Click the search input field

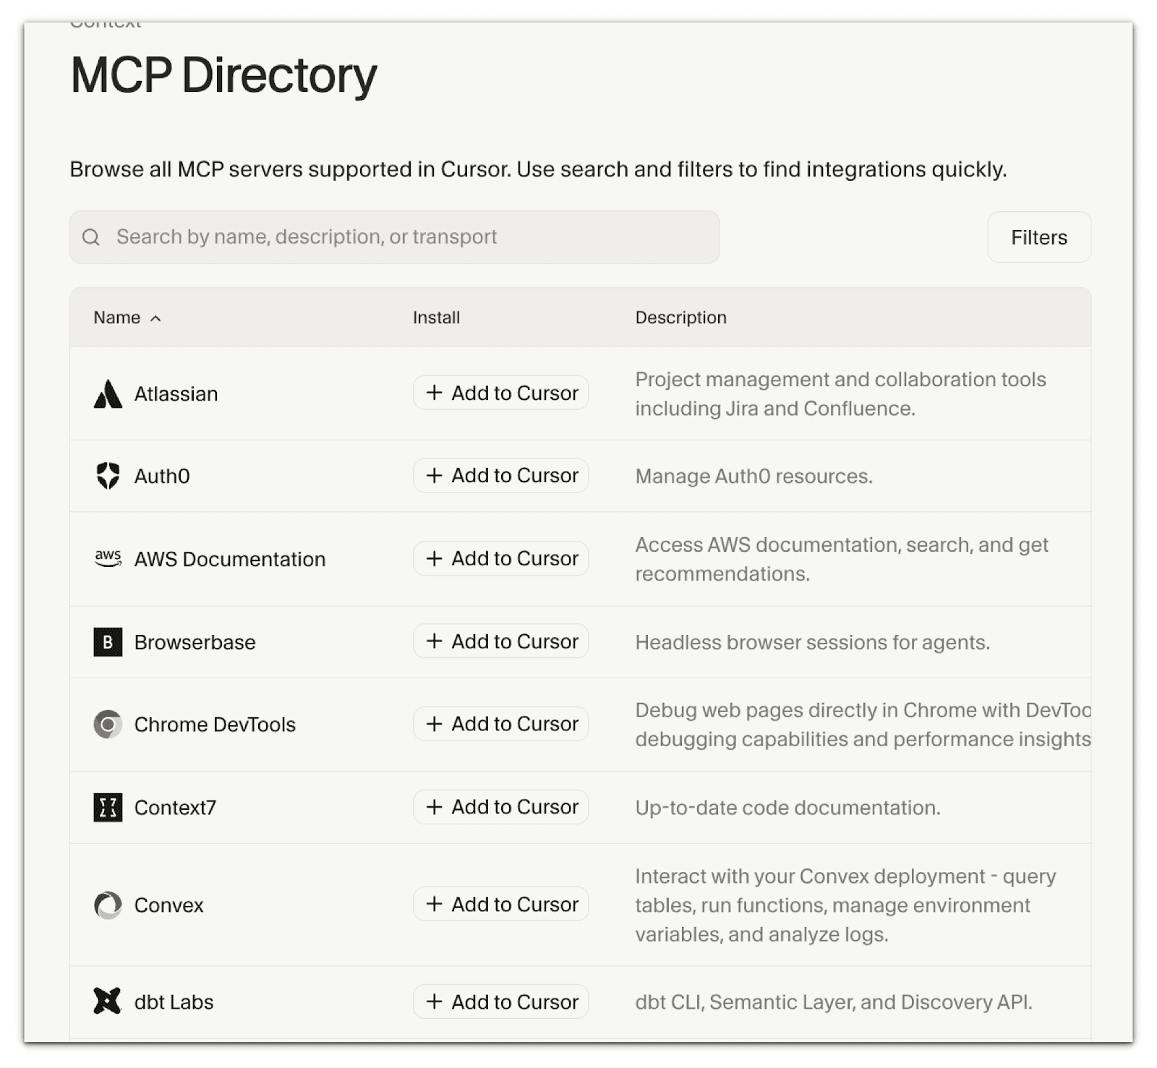tap(394, 236)
